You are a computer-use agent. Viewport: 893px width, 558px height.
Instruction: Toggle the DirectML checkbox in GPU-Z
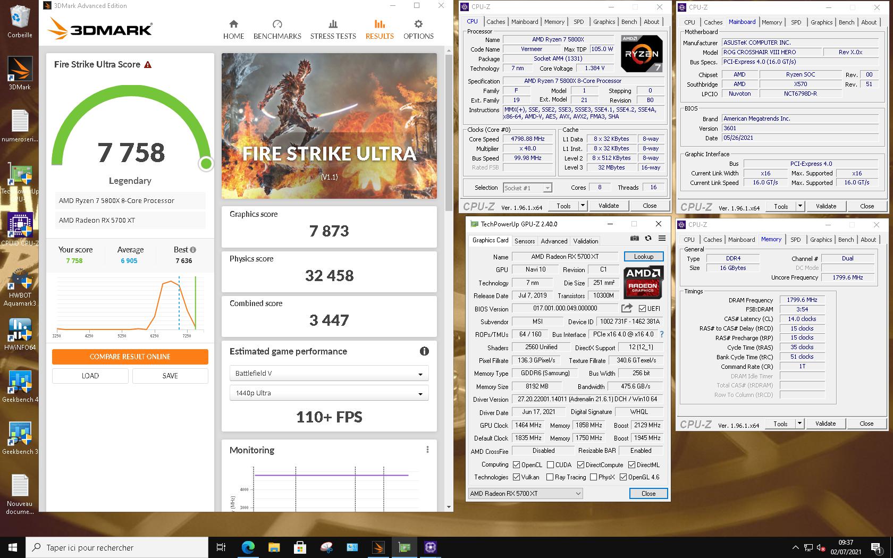(631, 465)
